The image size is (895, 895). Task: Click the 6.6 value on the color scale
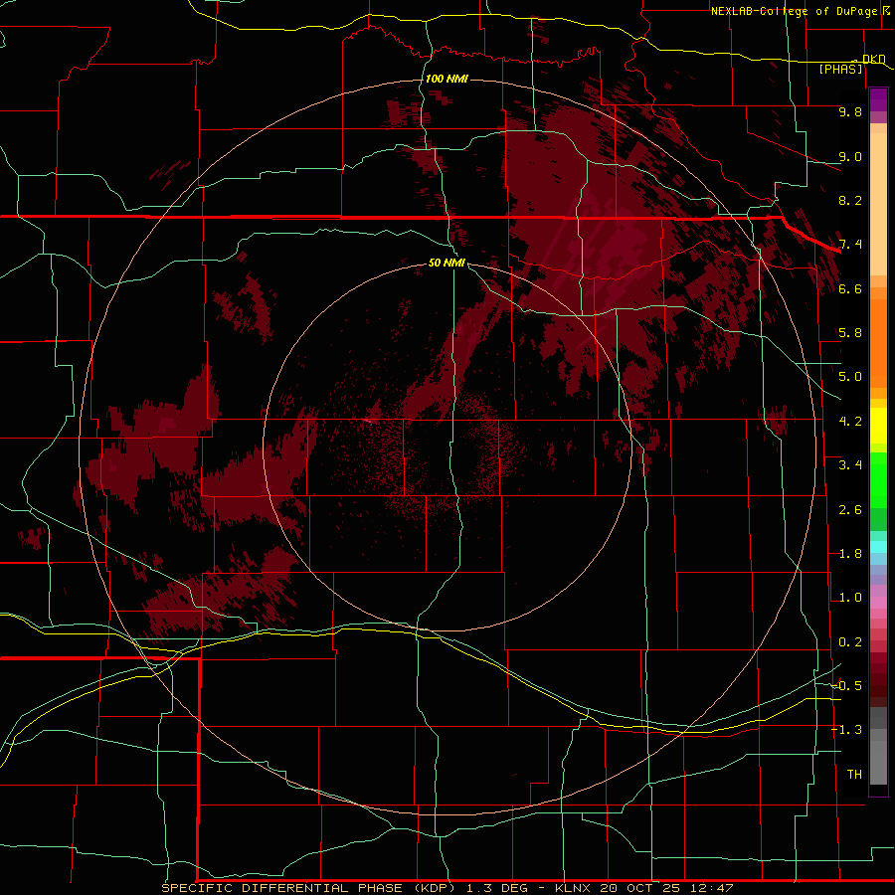[850, 288]
